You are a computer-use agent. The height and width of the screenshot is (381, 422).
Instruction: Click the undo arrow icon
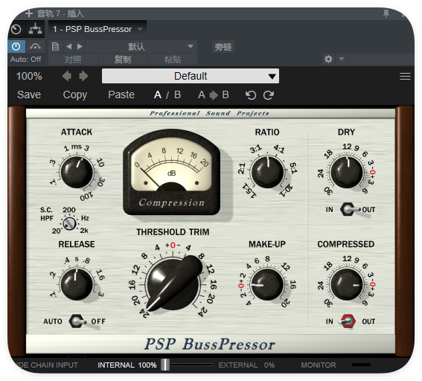(251, 95)
